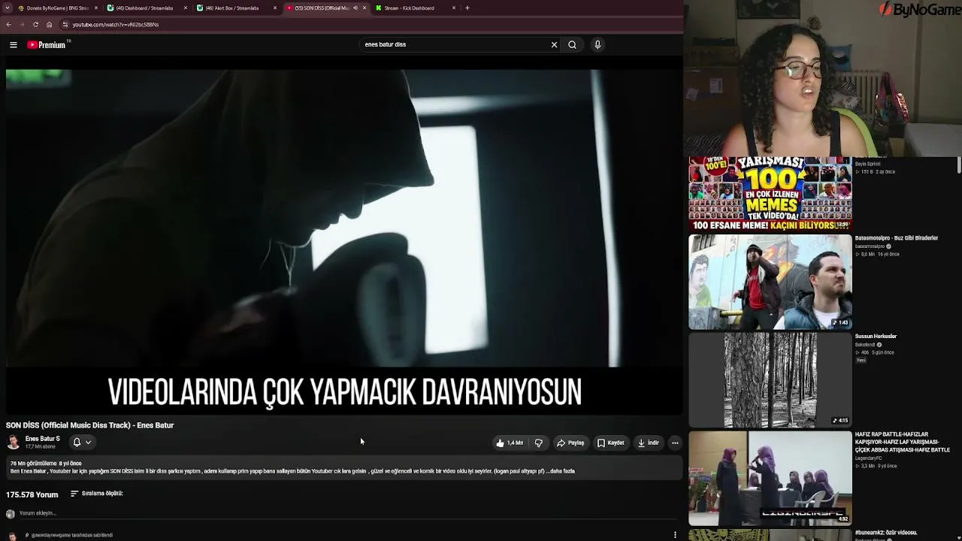Open the 100 Memes recommended video thumbnail

click(770, 193)
